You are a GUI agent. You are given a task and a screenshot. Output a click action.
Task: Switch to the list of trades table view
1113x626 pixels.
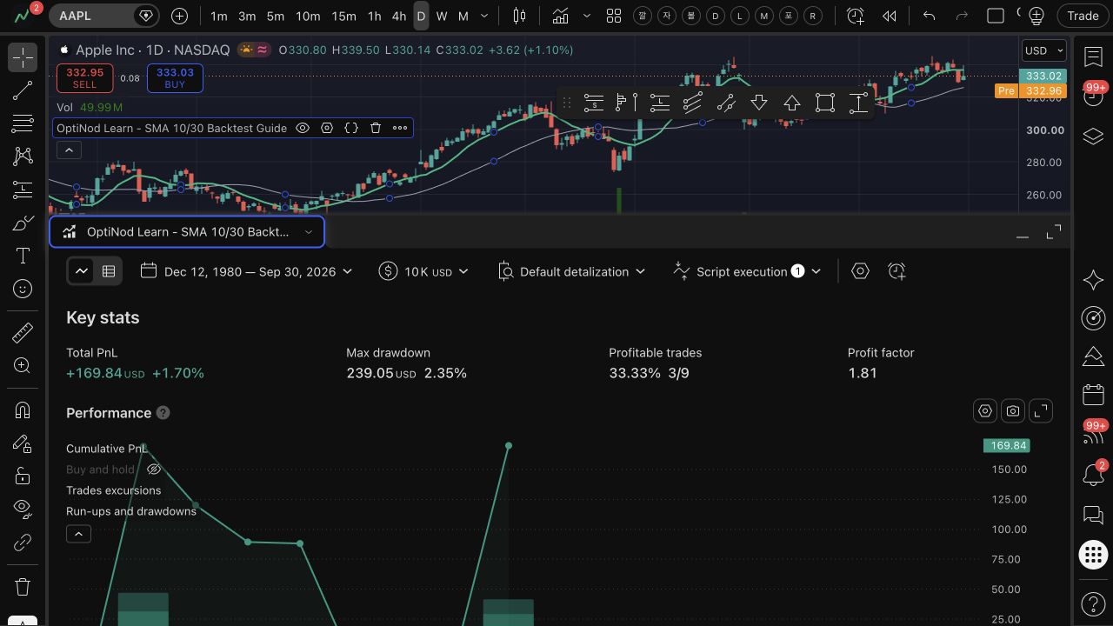coord(109,271)
